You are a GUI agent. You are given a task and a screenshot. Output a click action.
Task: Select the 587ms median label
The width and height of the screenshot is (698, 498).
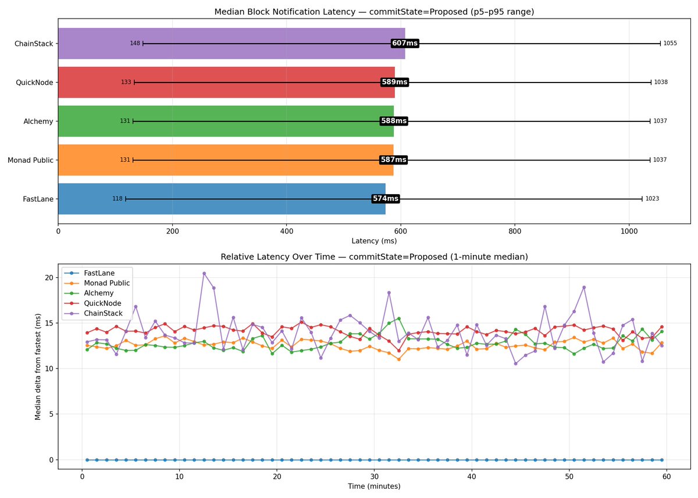[393, 160]
